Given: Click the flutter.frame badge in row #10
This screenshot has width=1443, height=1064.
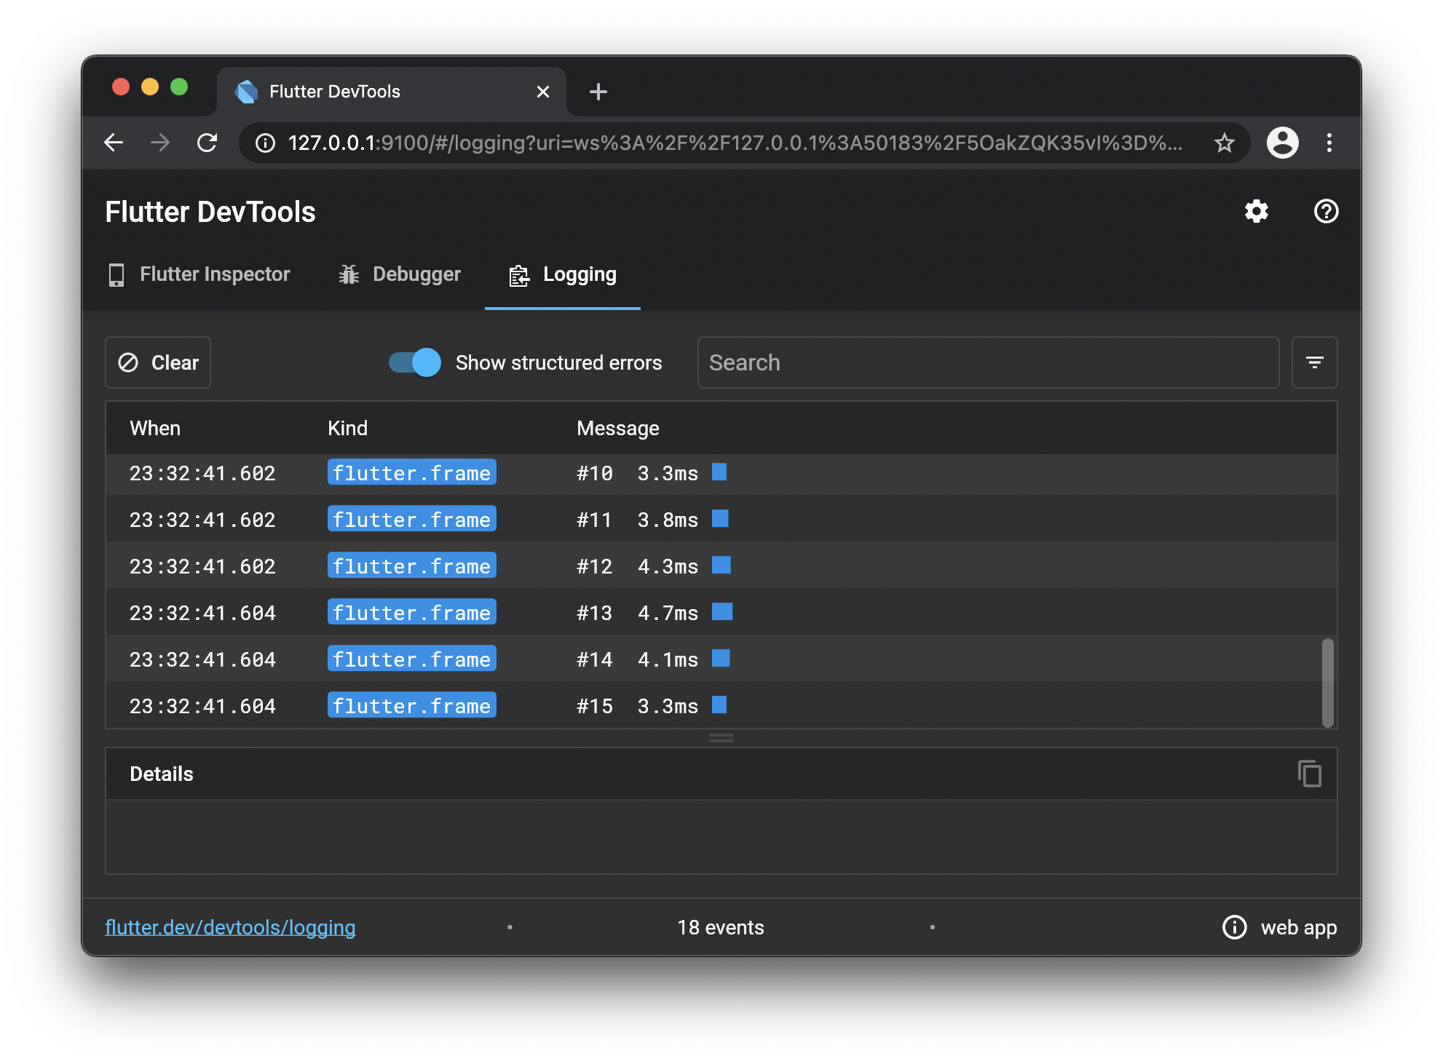Looking at the screenshot, I should [411, 472].
